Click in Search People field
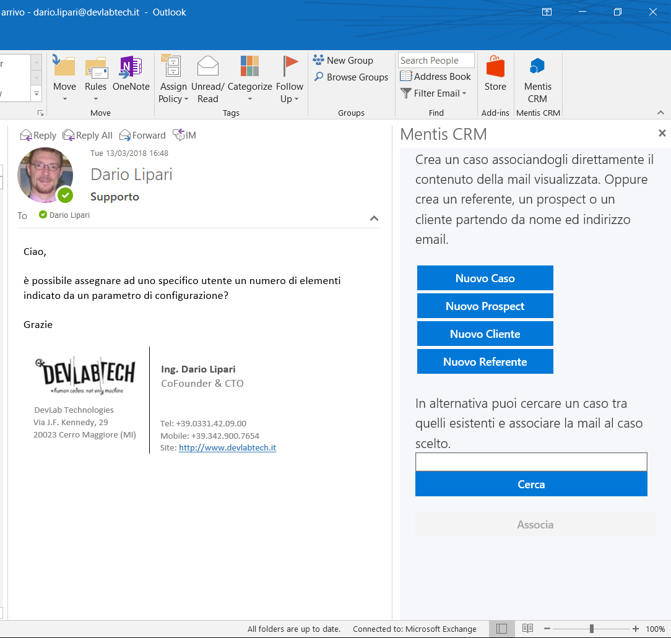The width and height of the screenshot is (671, 638). (x=436, y=60)
